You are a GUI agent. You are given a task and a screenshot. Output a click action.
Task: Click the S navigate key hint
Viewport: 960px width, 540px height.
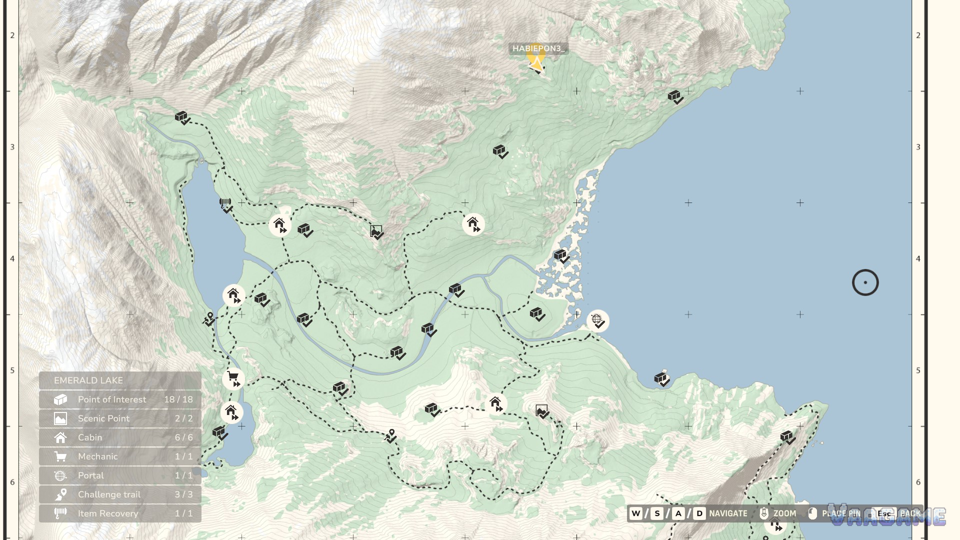[657, 513]
